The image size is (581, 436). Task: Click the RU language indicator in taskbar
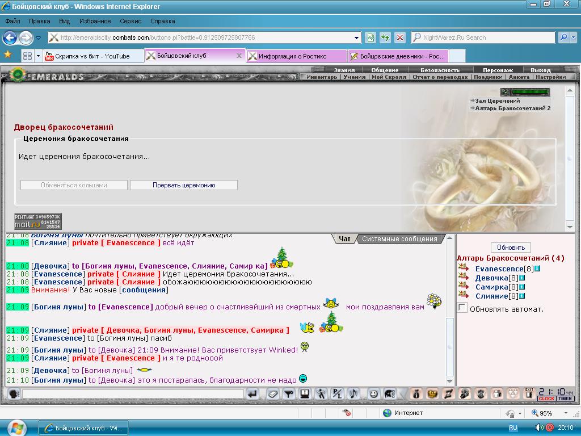pyautogui.click(x=513, y=427)
